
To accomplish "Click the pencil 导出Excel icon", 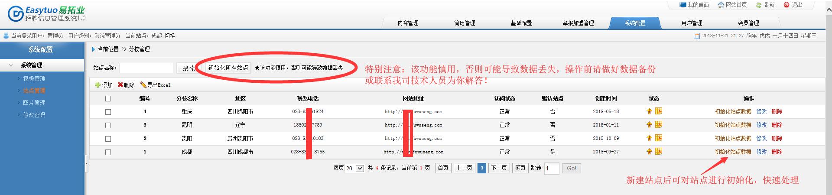I will pyautogui.click(x=143, y=85).
